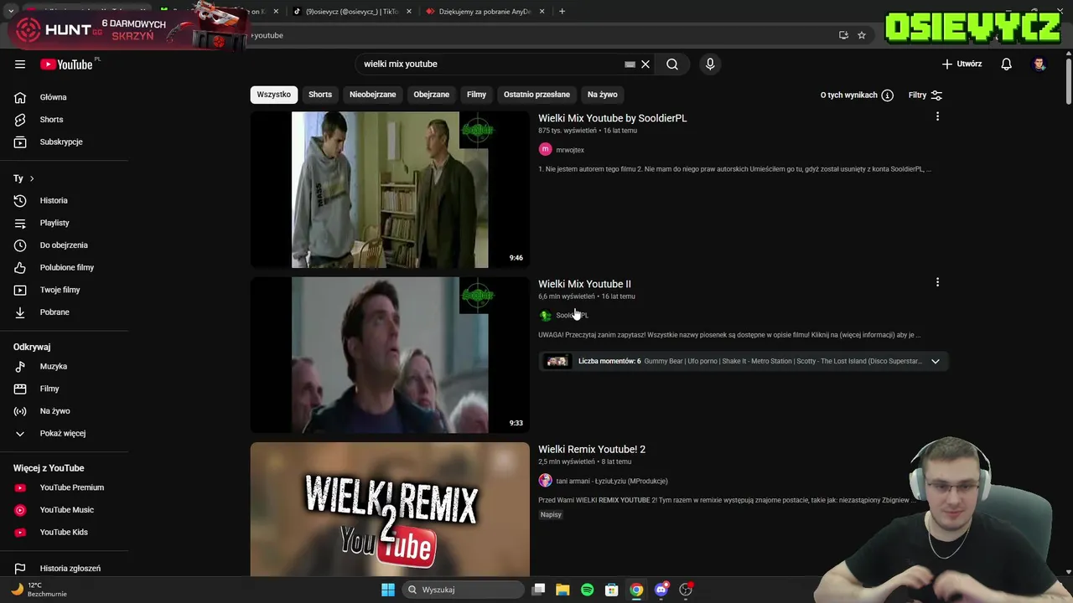Start voice search with the microphone icon
The image size is (1073, 603).
click(710, 64)
